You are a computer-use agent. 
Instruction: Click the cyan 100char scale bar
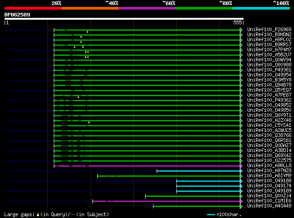point(211,214)
